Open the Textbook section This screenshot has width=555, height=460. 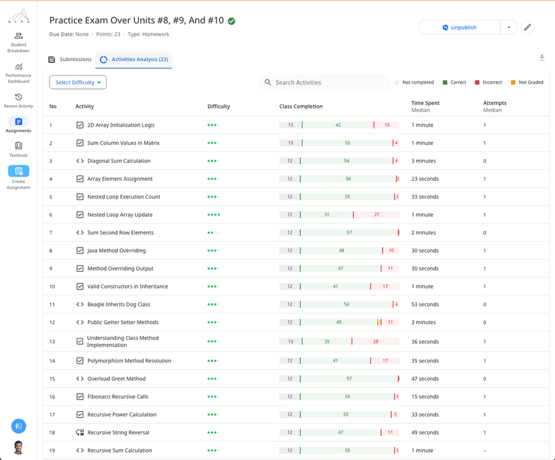[18, 146]
